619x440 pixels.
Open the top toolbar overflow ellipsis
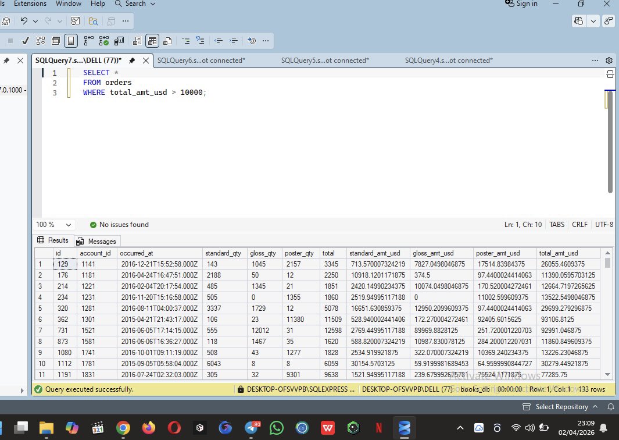tap(126, 21)
